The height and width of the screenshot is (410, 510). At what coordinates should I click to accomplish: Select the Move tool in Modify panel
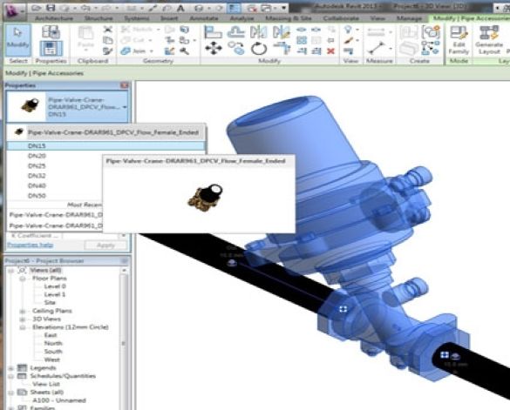[x=214, y=49]
